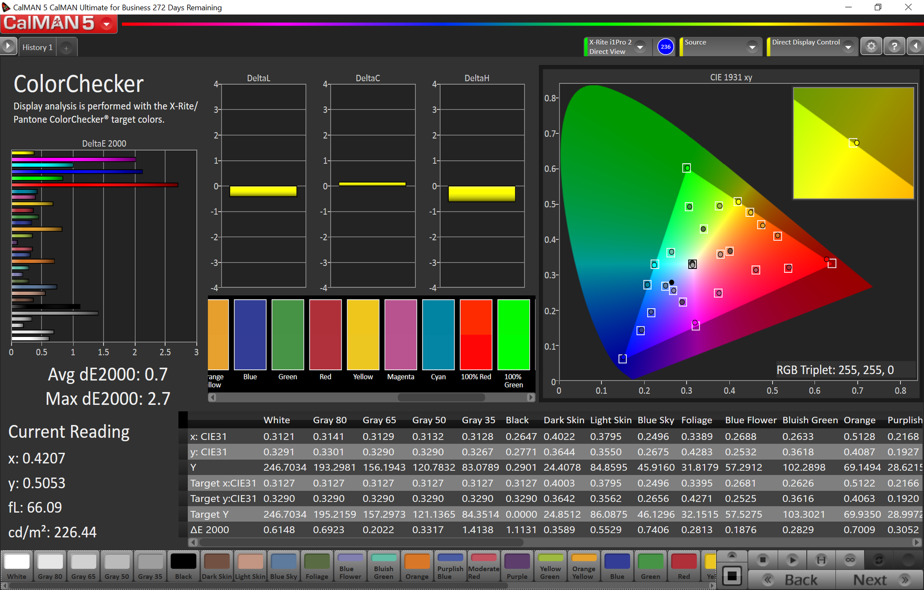
Task: Open the Source dropdown
Action: point(752,47)
